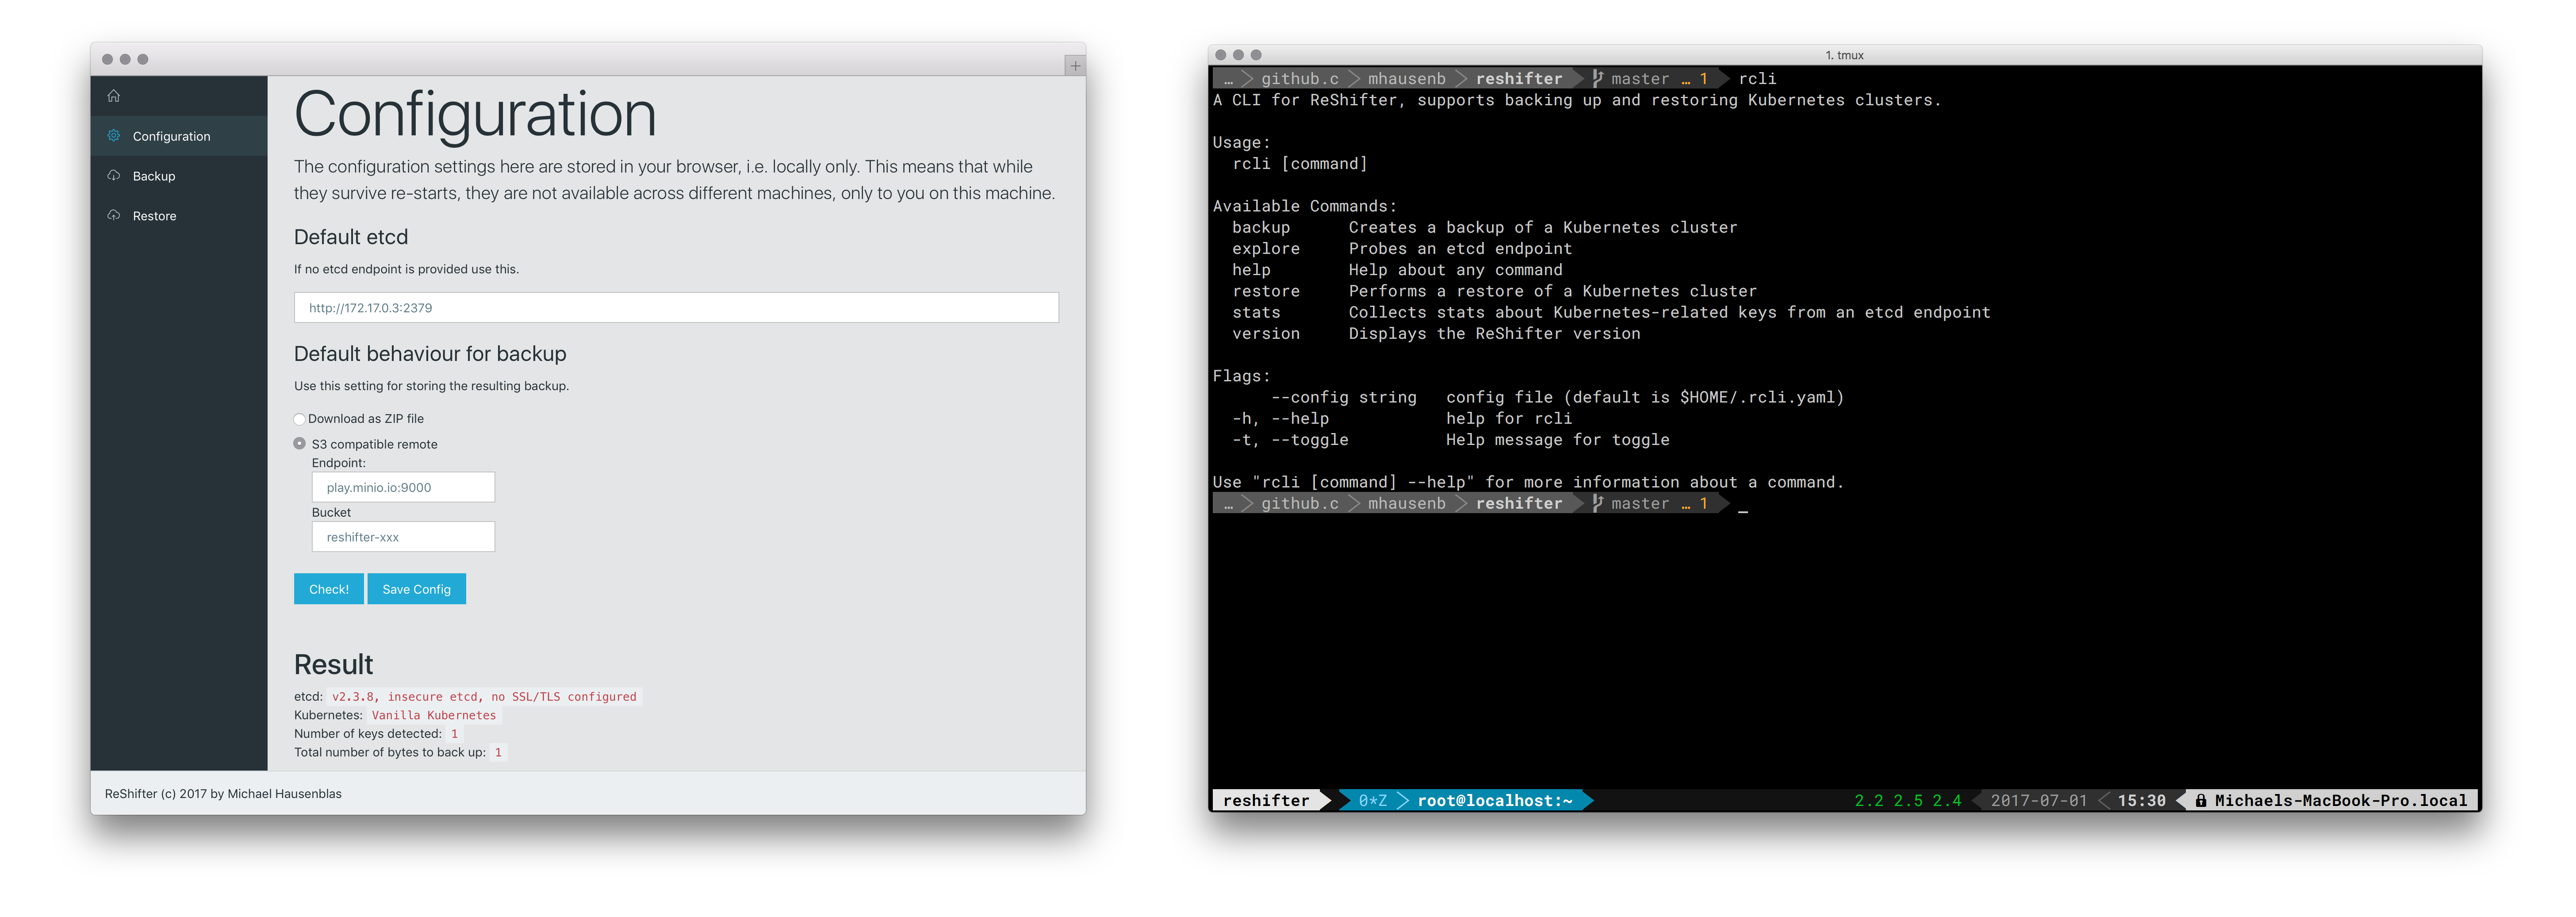The image size is (2576, 917).
Task: Click the home icon in sidebar
Action: 114,96
